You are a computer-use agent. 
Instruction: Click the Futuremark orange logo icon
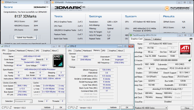167,8
